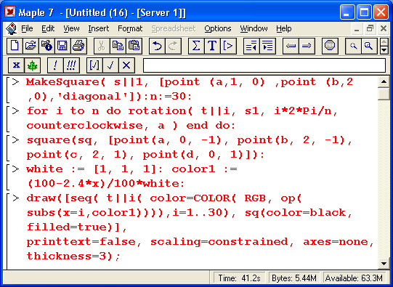
Task: Click toolbar scroll up small arrow
Action: [384, 41]
